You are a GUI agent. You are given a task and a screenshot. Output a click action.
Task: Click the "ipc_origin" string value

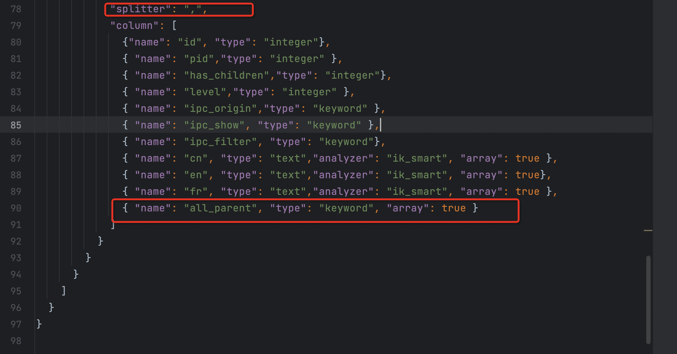tap(220, 108)
